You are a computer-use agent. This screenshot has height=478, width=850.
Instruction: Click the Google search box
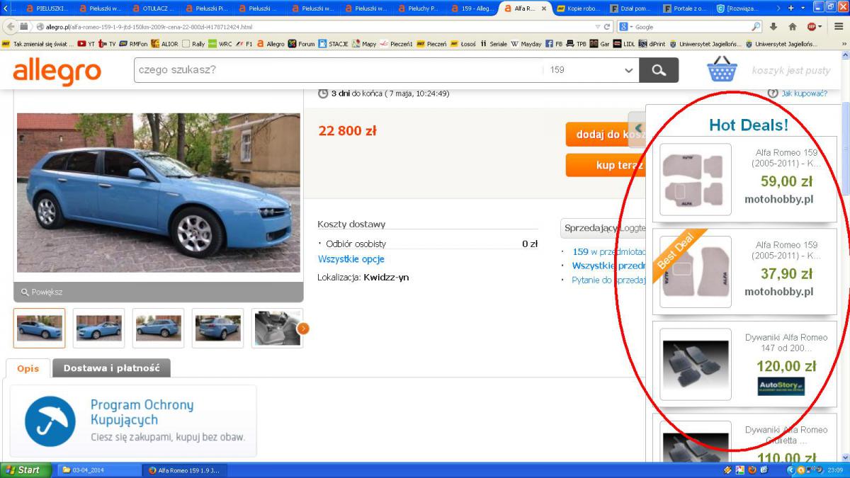[x=691, y=27]
